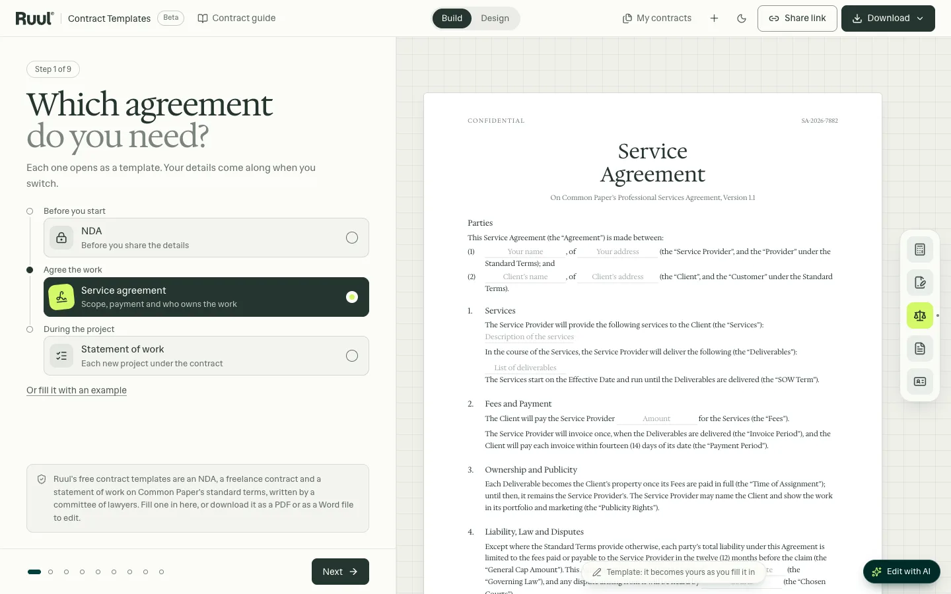Jump to the last step progress dot
This screenshot has width=951, height=594.
click(x=161, y=572)
